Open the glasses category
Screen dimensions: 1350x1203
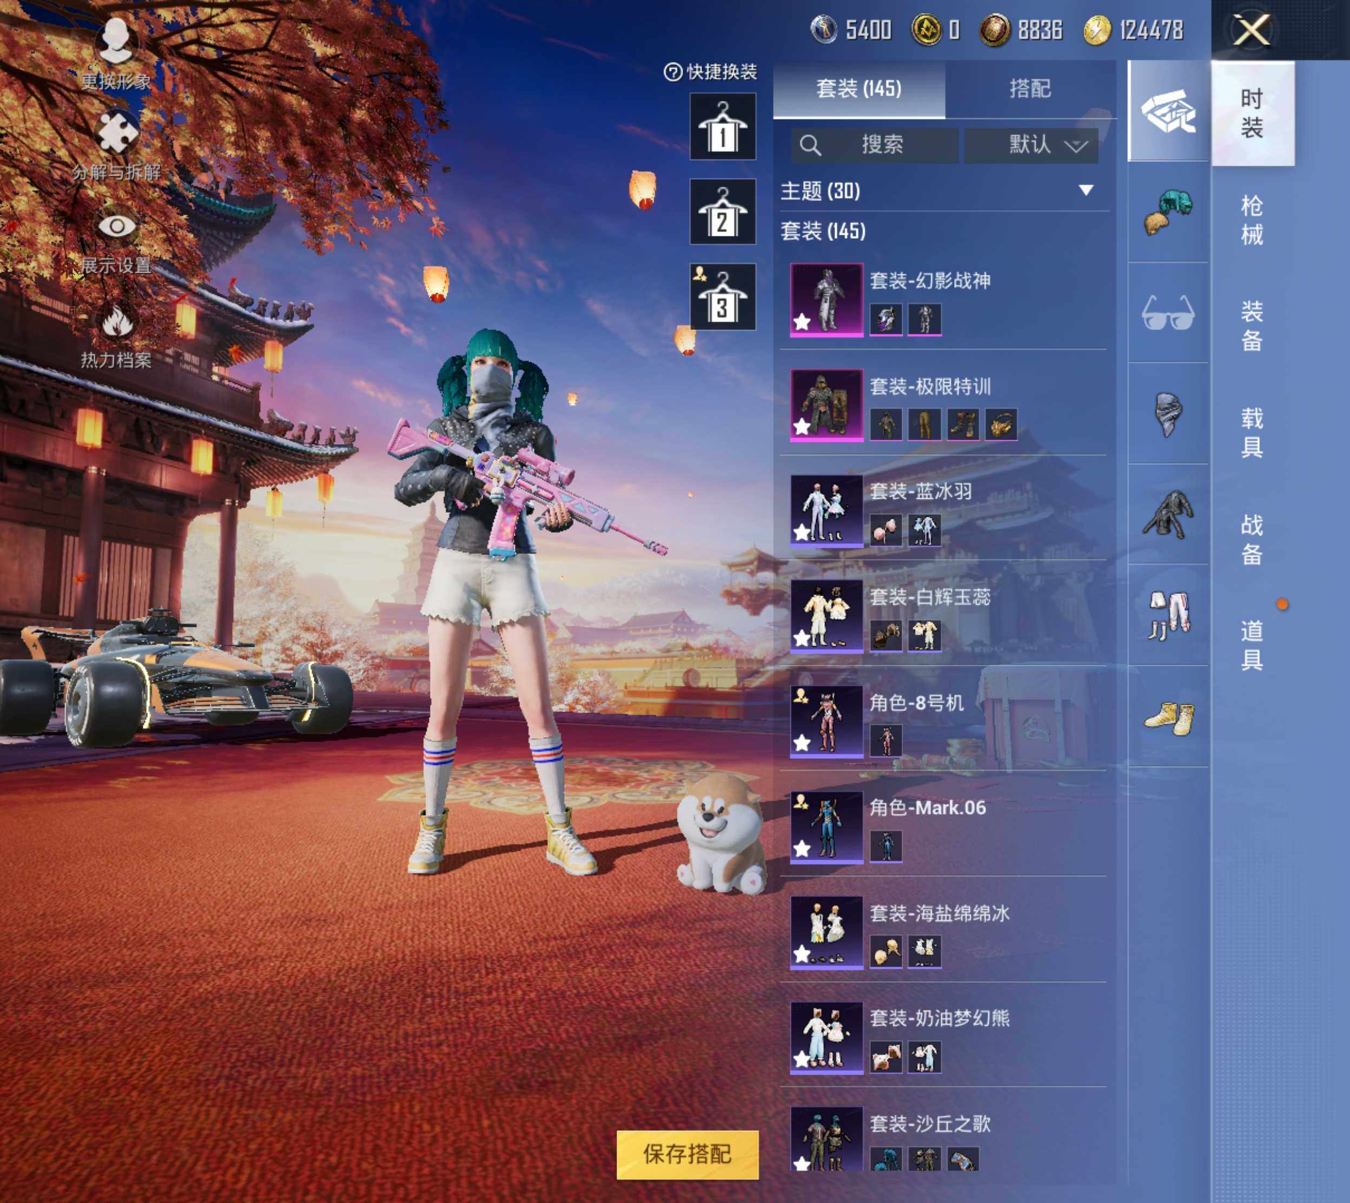point(1168,313)
